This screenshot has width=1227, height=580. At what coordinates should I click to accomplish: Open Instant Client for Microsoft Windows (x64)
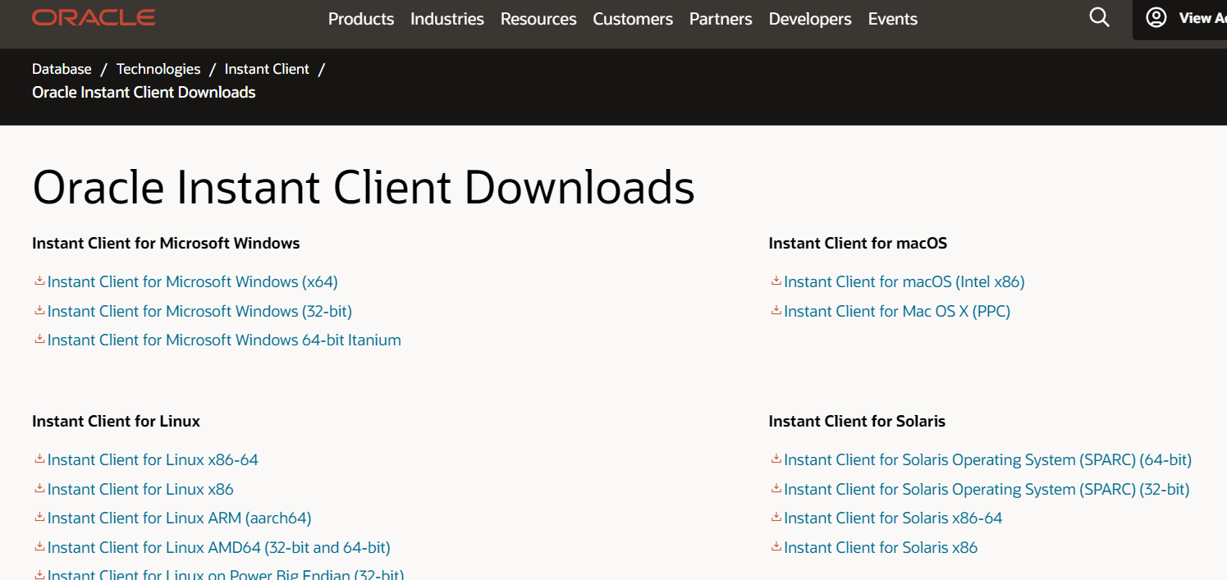pos(193,281)
